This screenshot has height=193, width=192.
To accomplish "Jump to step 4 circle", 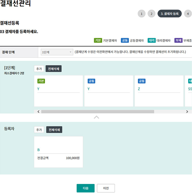I will [188, 14].
